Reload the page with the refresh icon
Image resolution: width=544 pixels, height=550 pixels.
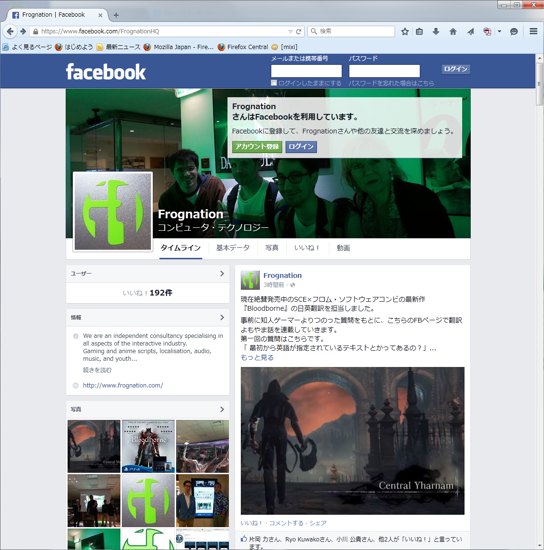[299, 31]
